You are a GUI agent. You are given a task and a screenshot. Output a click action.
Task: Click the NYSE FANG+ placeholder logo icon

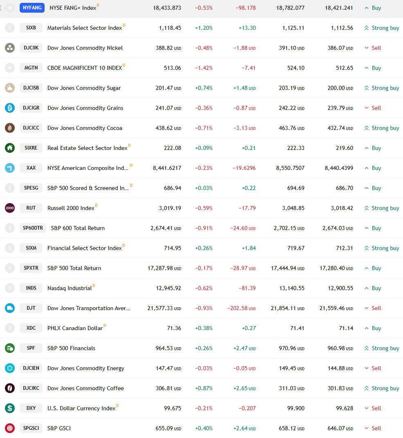coord(10,8)
